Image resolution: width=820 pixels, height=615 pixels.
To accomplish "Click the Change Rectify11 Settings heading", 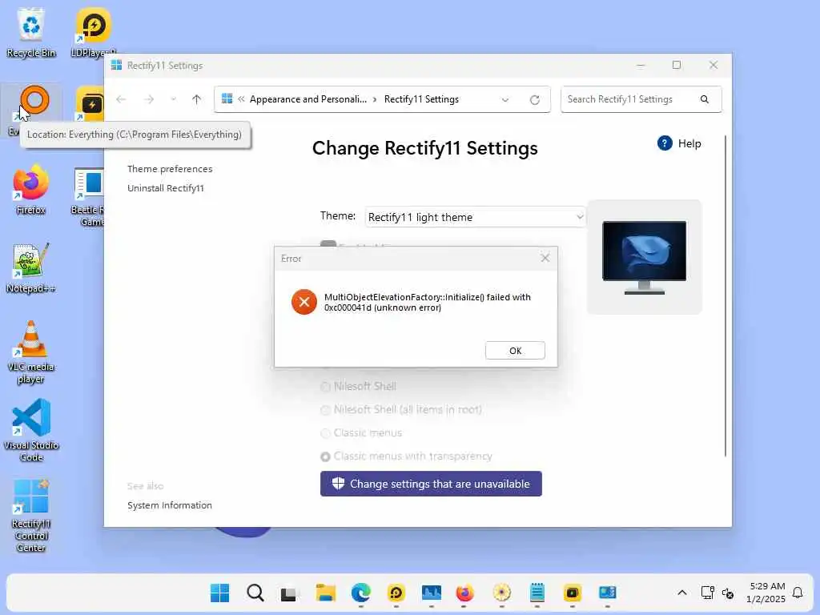I will coord(424,148).
